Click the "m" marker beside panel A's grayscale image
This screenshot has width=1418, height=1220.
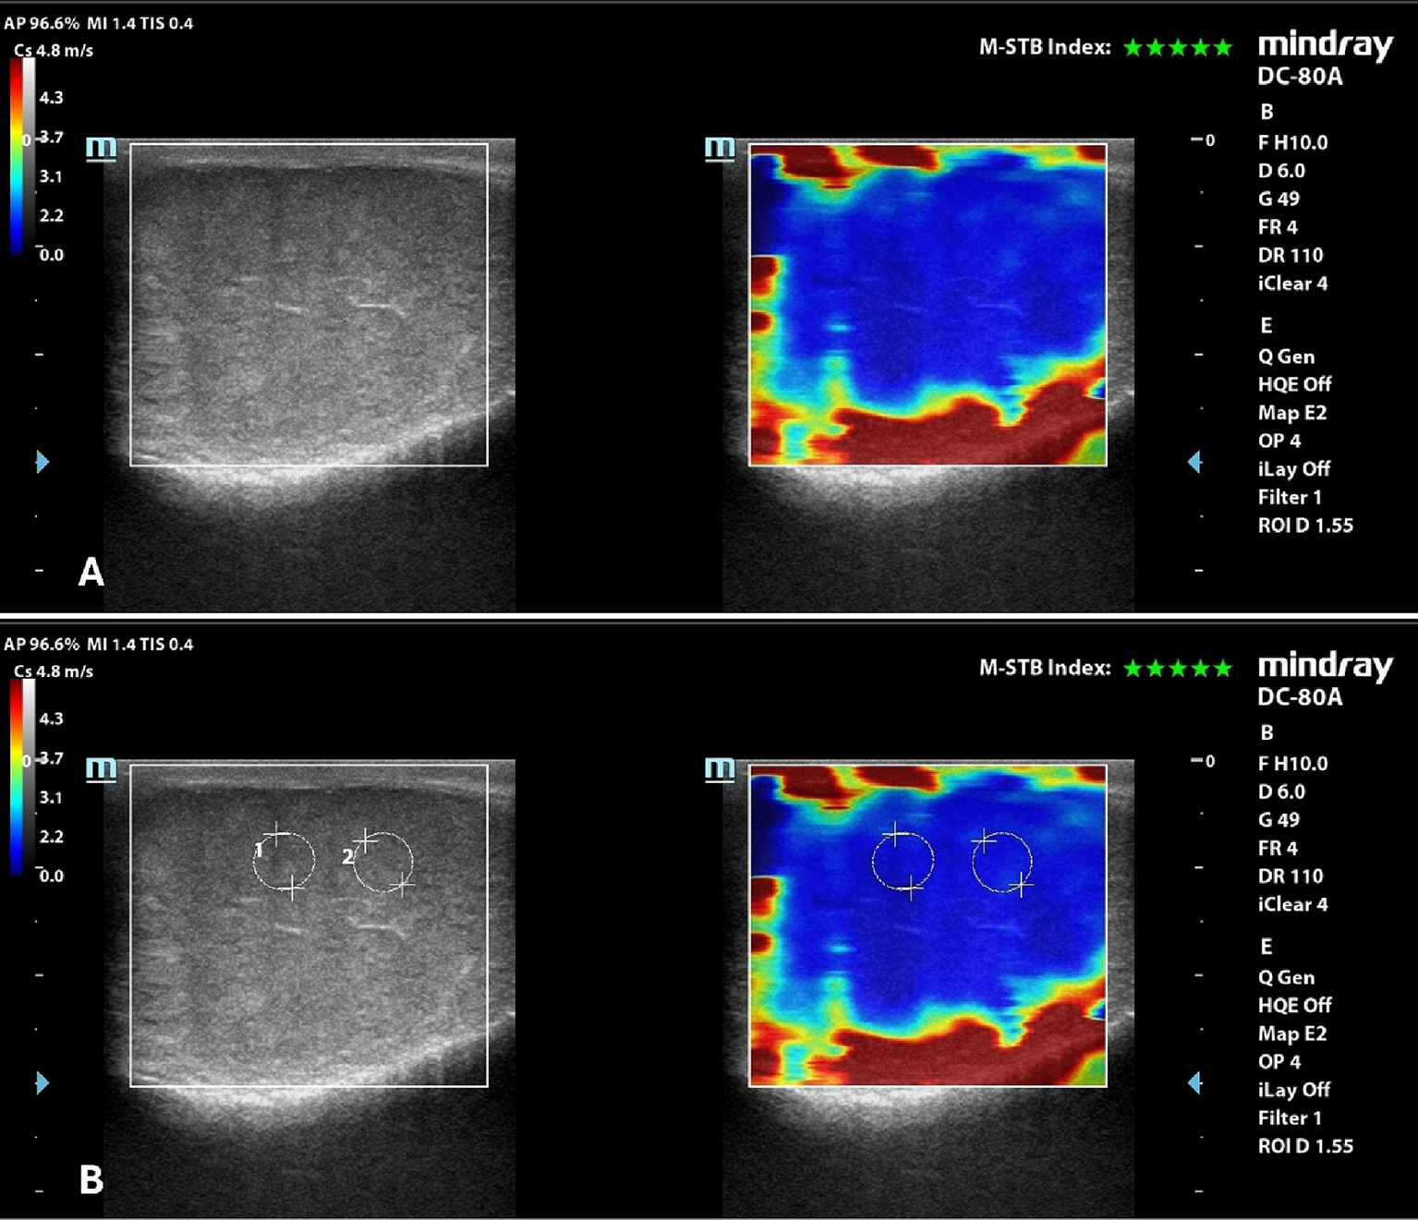tap(102, 149)
